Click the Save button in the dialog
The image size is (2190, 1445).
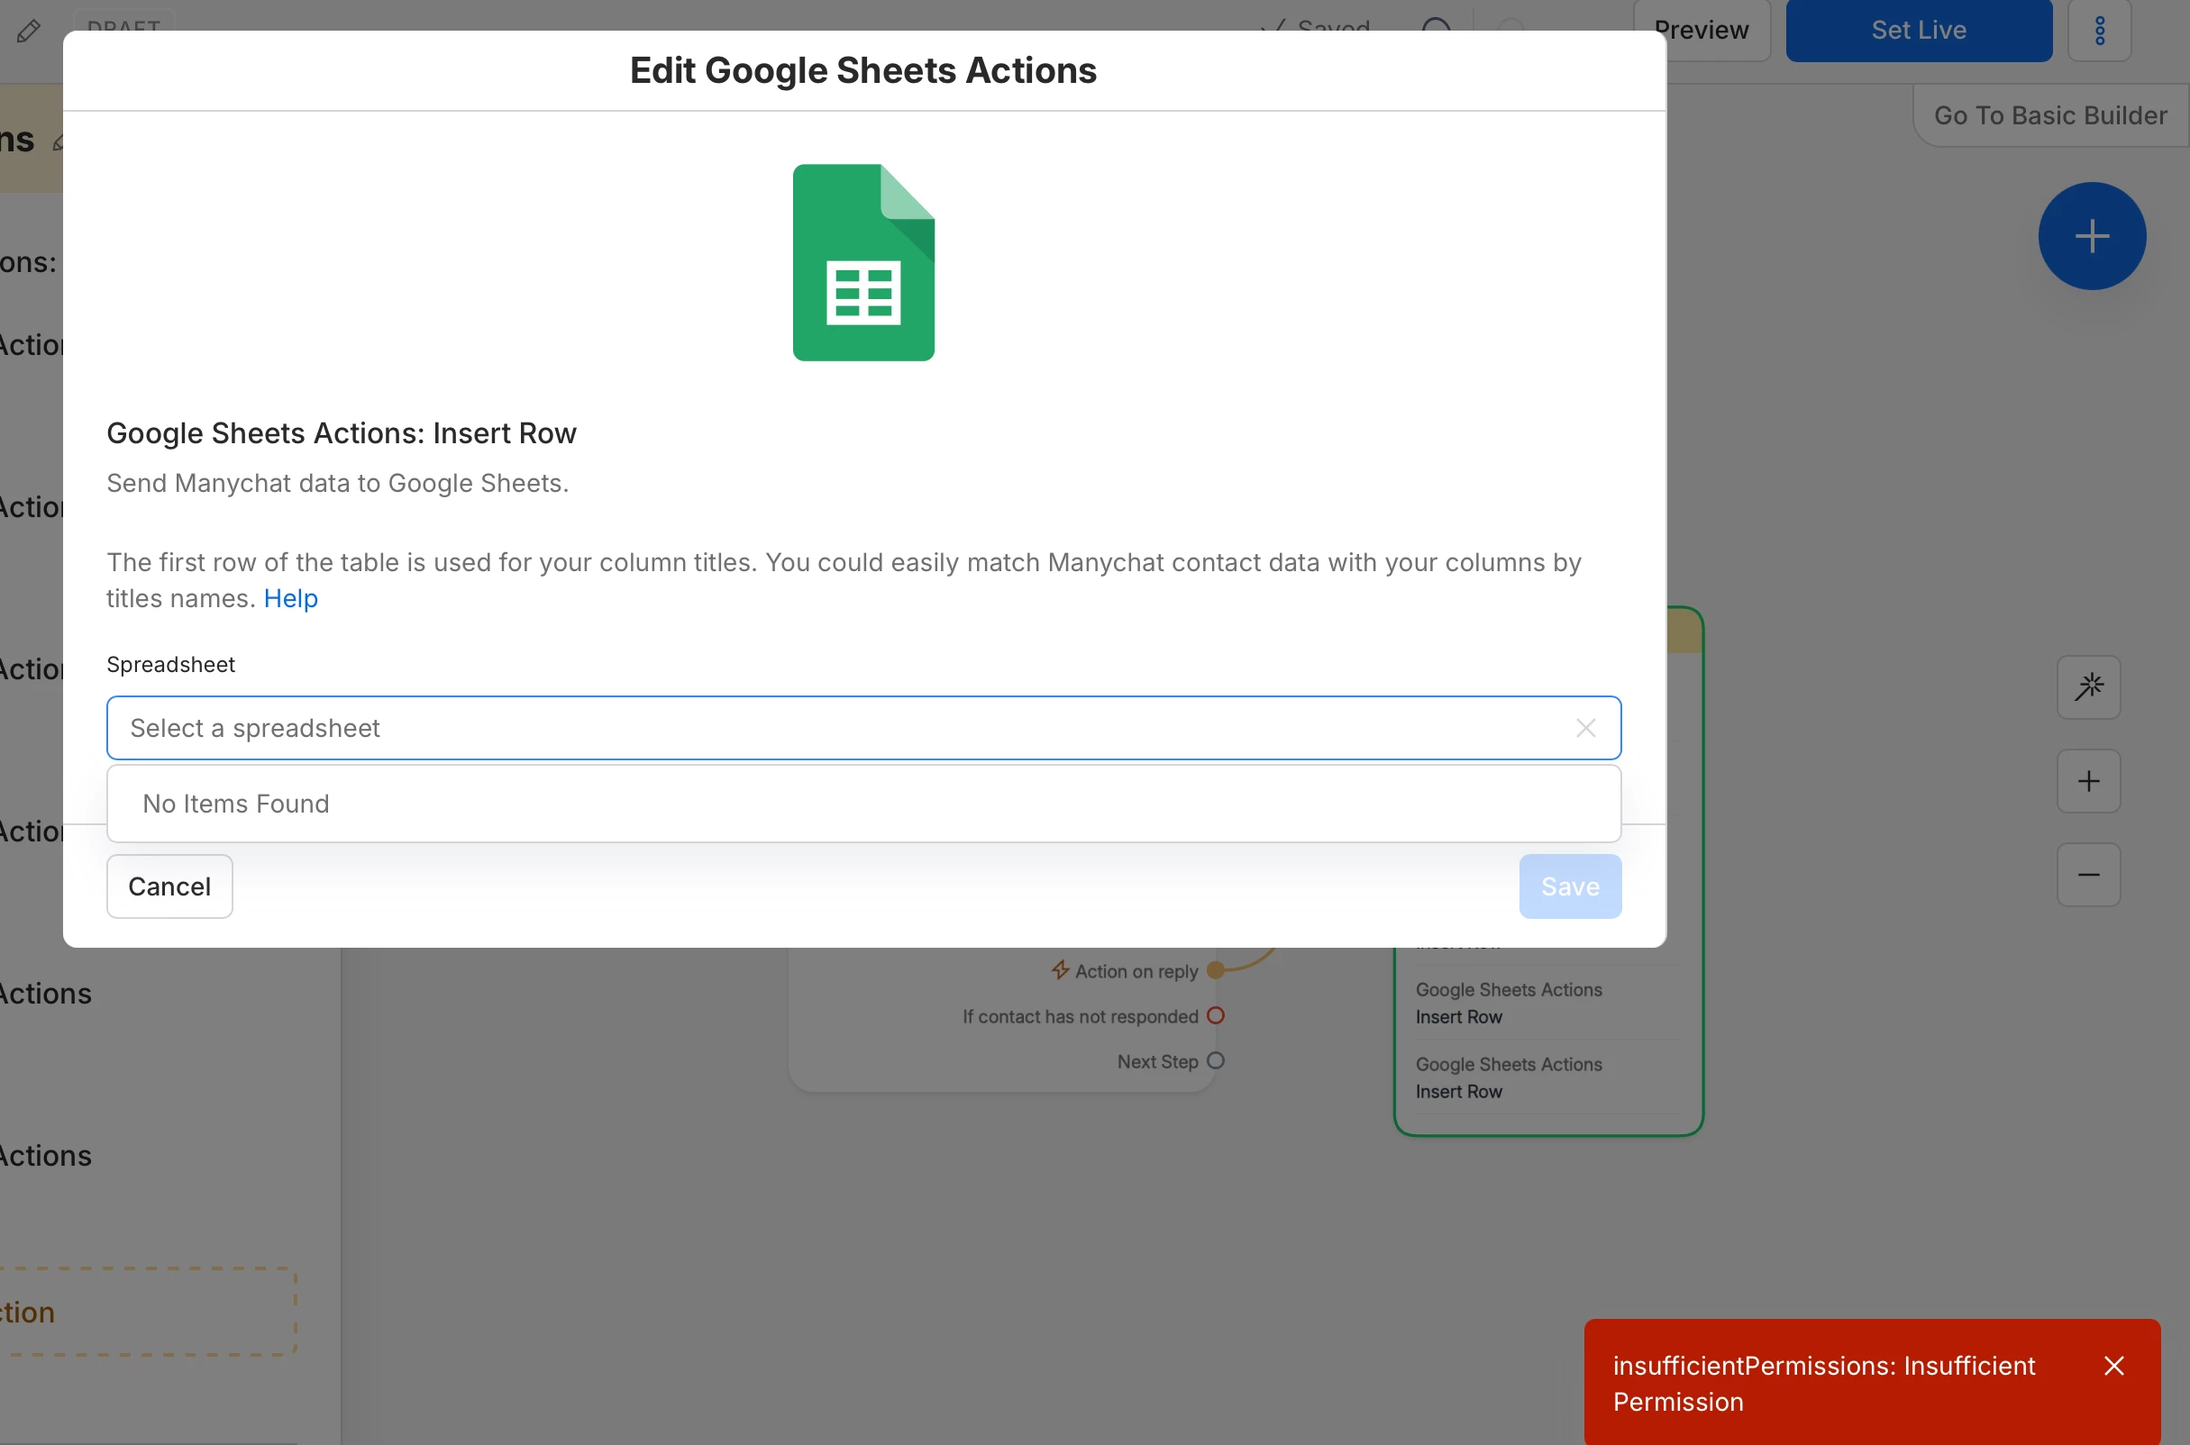pos(1570,886)
